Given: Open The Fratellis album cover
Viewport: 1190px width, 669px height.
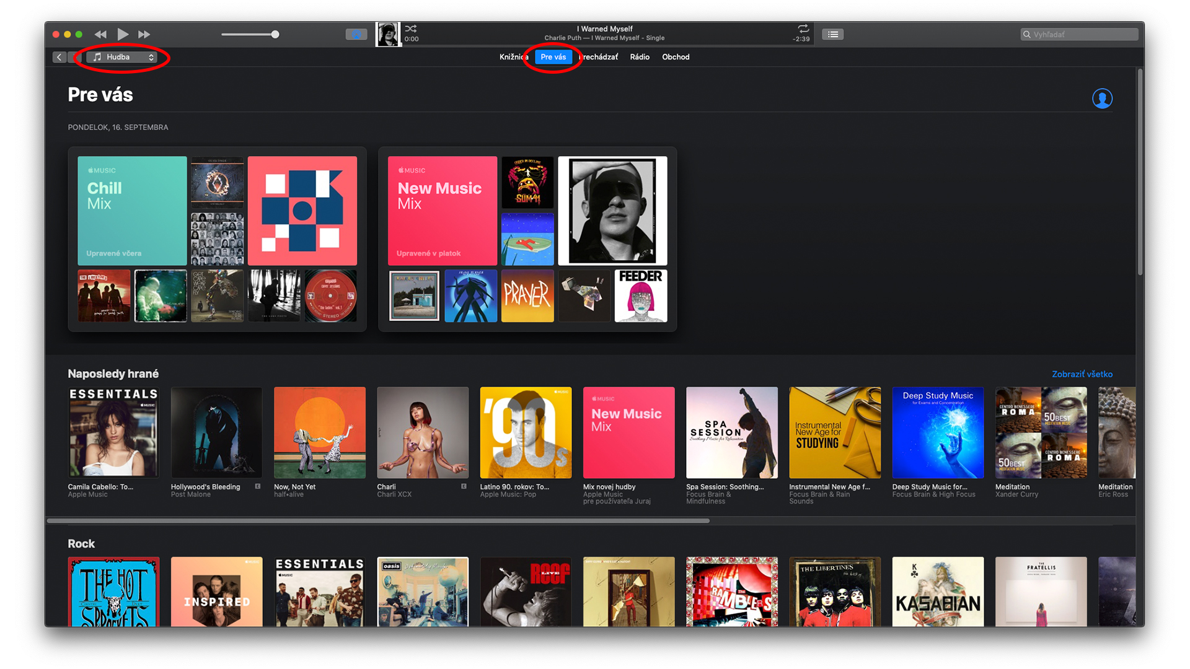Looking at the screenshot, I should pyautogui.click(x=1041, y=592).
